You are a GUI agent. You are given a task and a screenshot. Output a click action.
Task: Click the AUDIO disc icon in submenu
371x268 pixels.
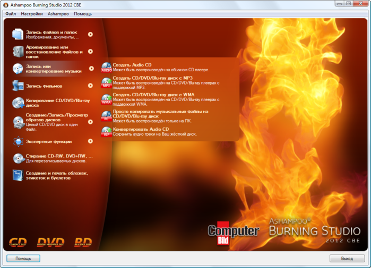(x=107, y=68)
